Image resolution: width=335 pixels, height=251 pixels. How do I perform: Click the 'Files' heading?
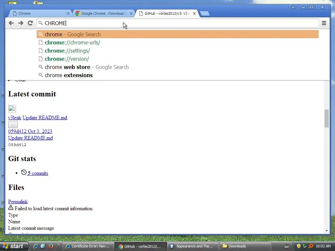click(x=16, y=187)
